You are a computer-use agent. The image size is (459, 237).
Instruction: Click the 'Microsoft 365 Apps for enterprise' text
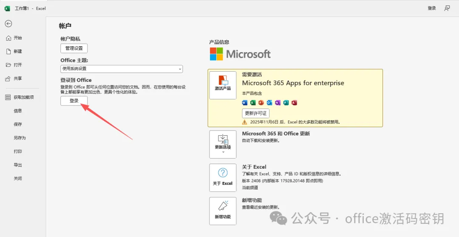293,83
